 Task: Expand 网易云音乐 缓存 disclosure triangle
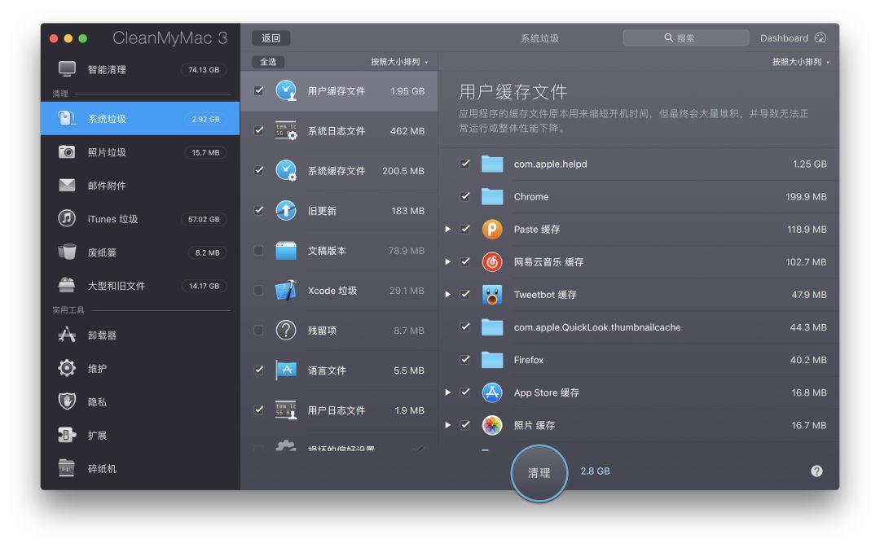point(448,261)
